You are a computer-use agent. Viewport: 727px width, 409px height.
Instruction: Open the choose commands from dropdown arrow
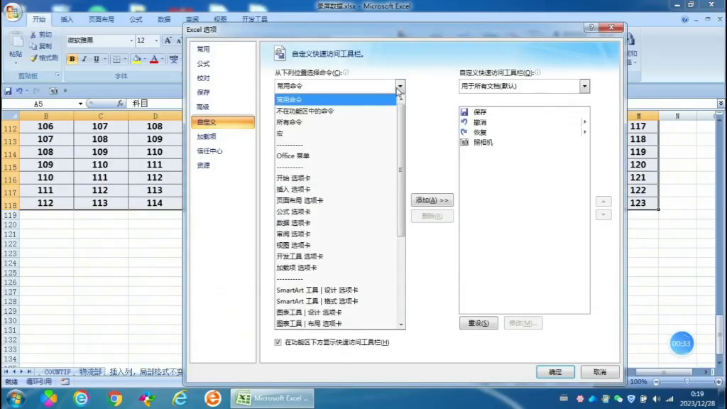400,86
